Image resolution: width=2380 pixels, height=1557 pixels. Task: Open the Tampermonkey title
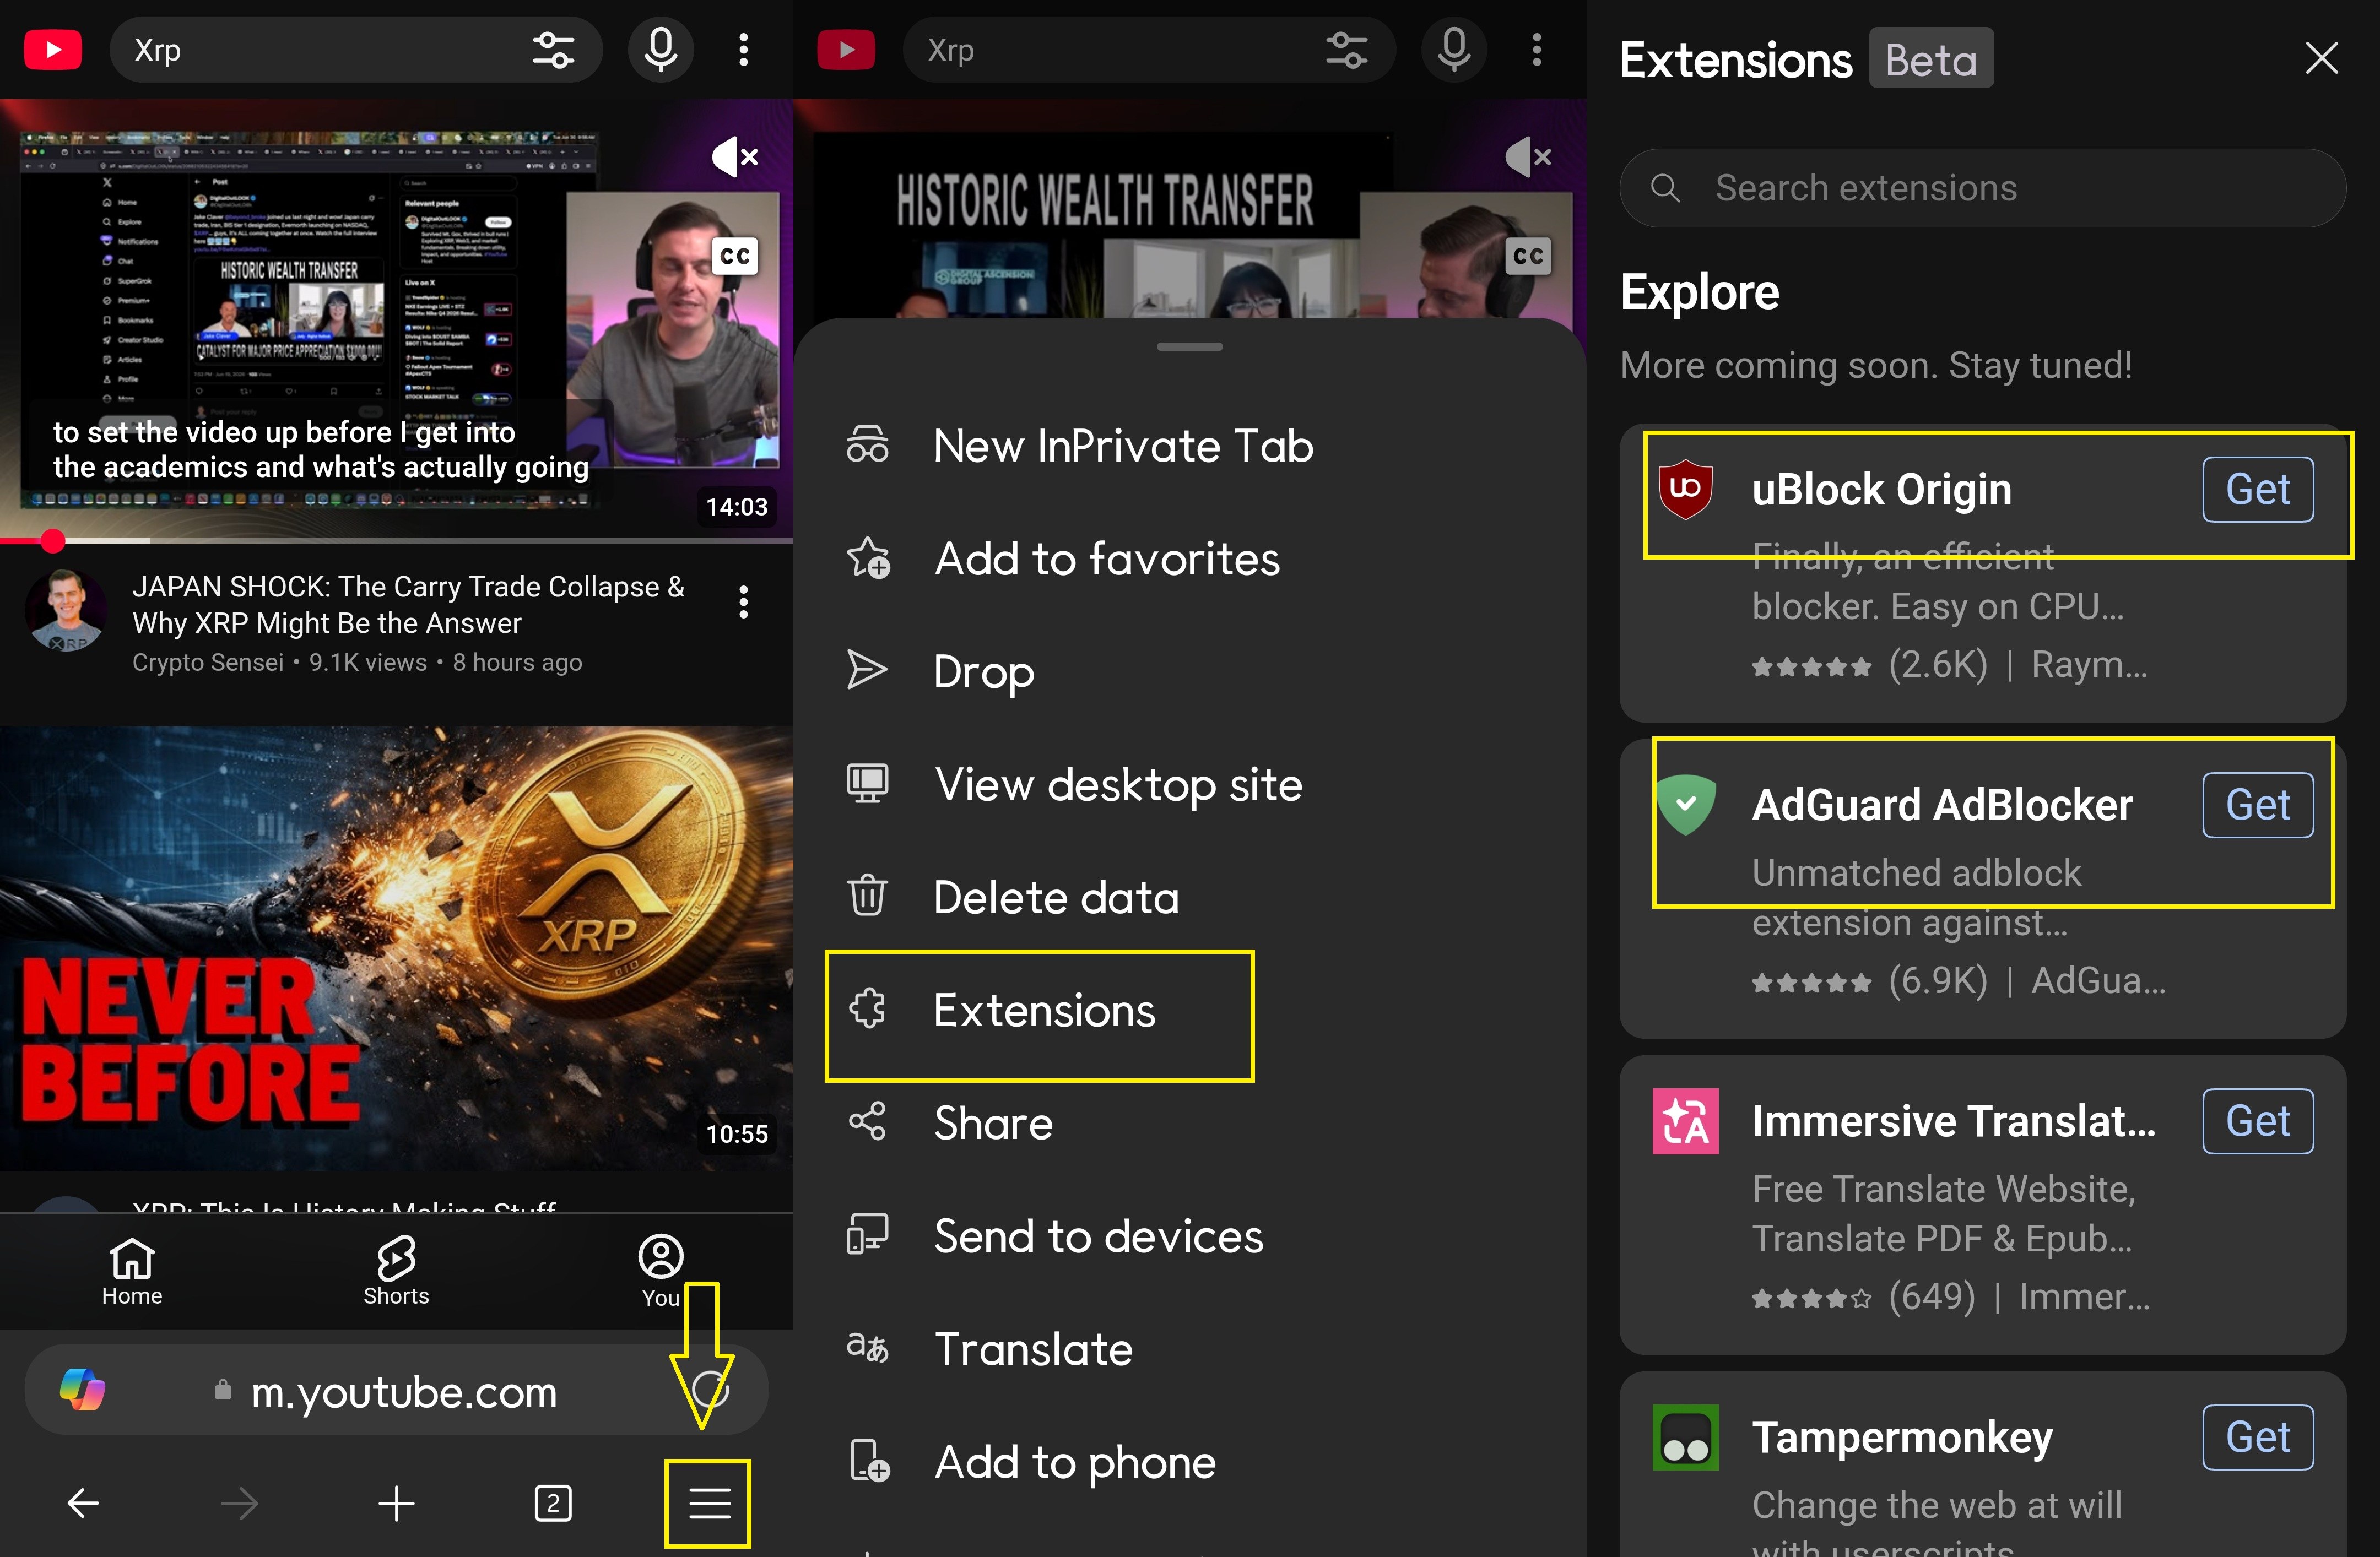click(1902, 1437)
